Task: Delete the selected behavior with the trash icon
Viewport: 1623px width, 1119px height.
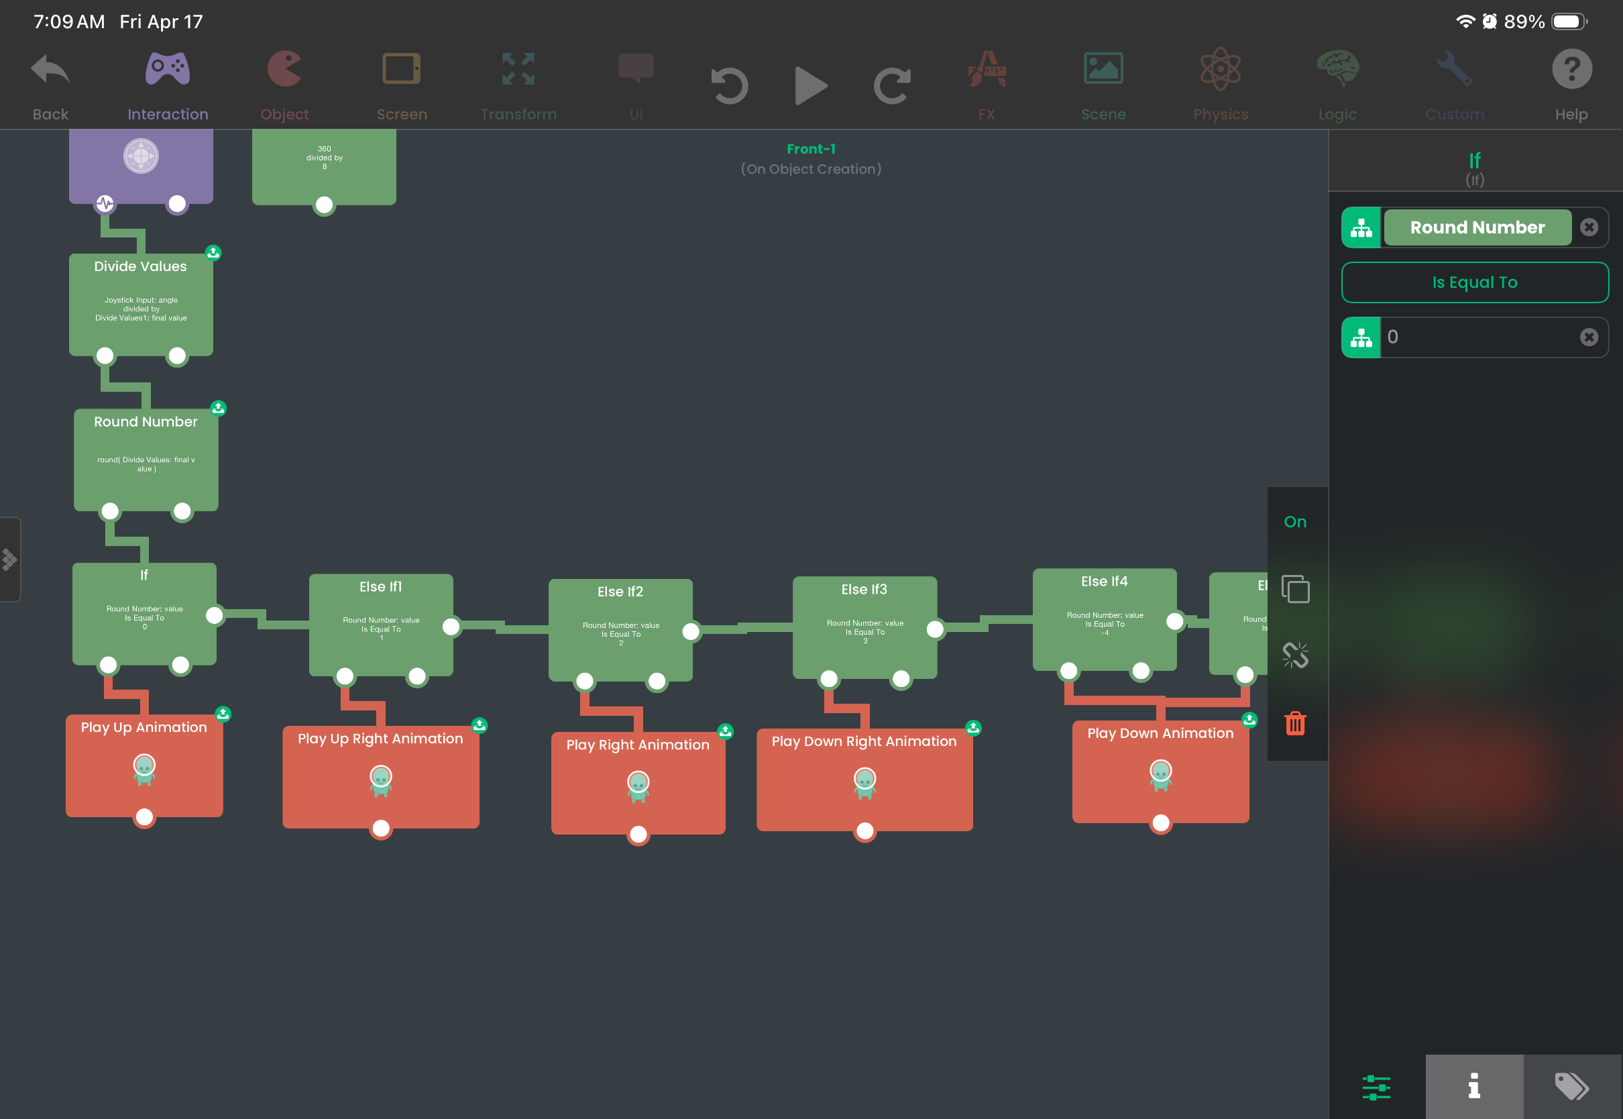Action: pyautogui.click(x=1295, y=723)
